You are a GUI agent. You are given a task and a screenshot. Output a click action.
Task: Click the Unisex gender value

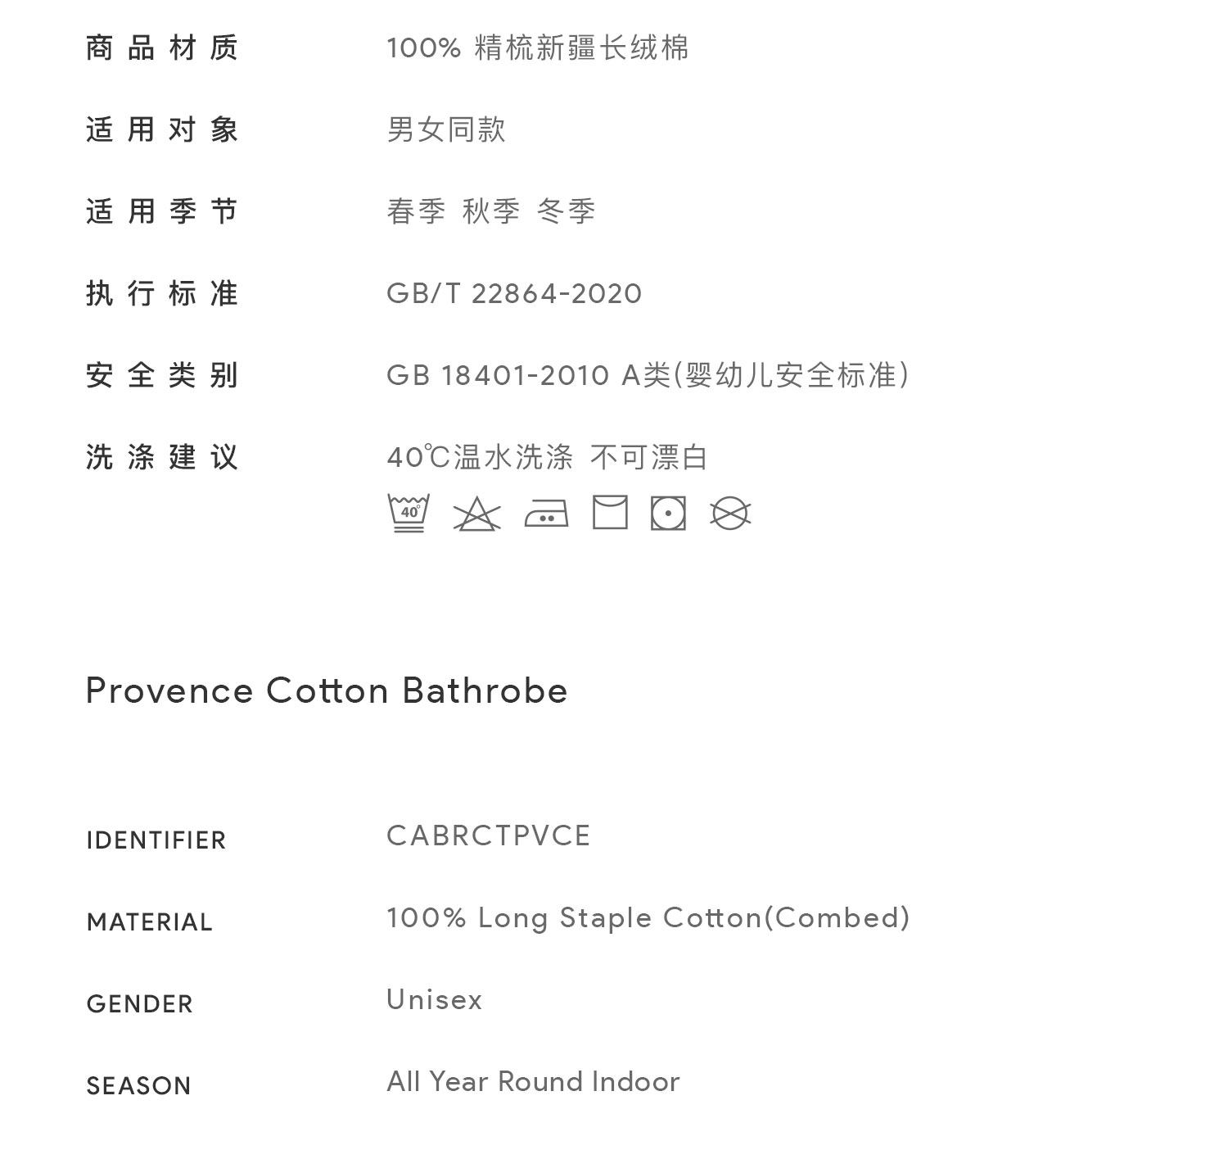coord(434,999)
